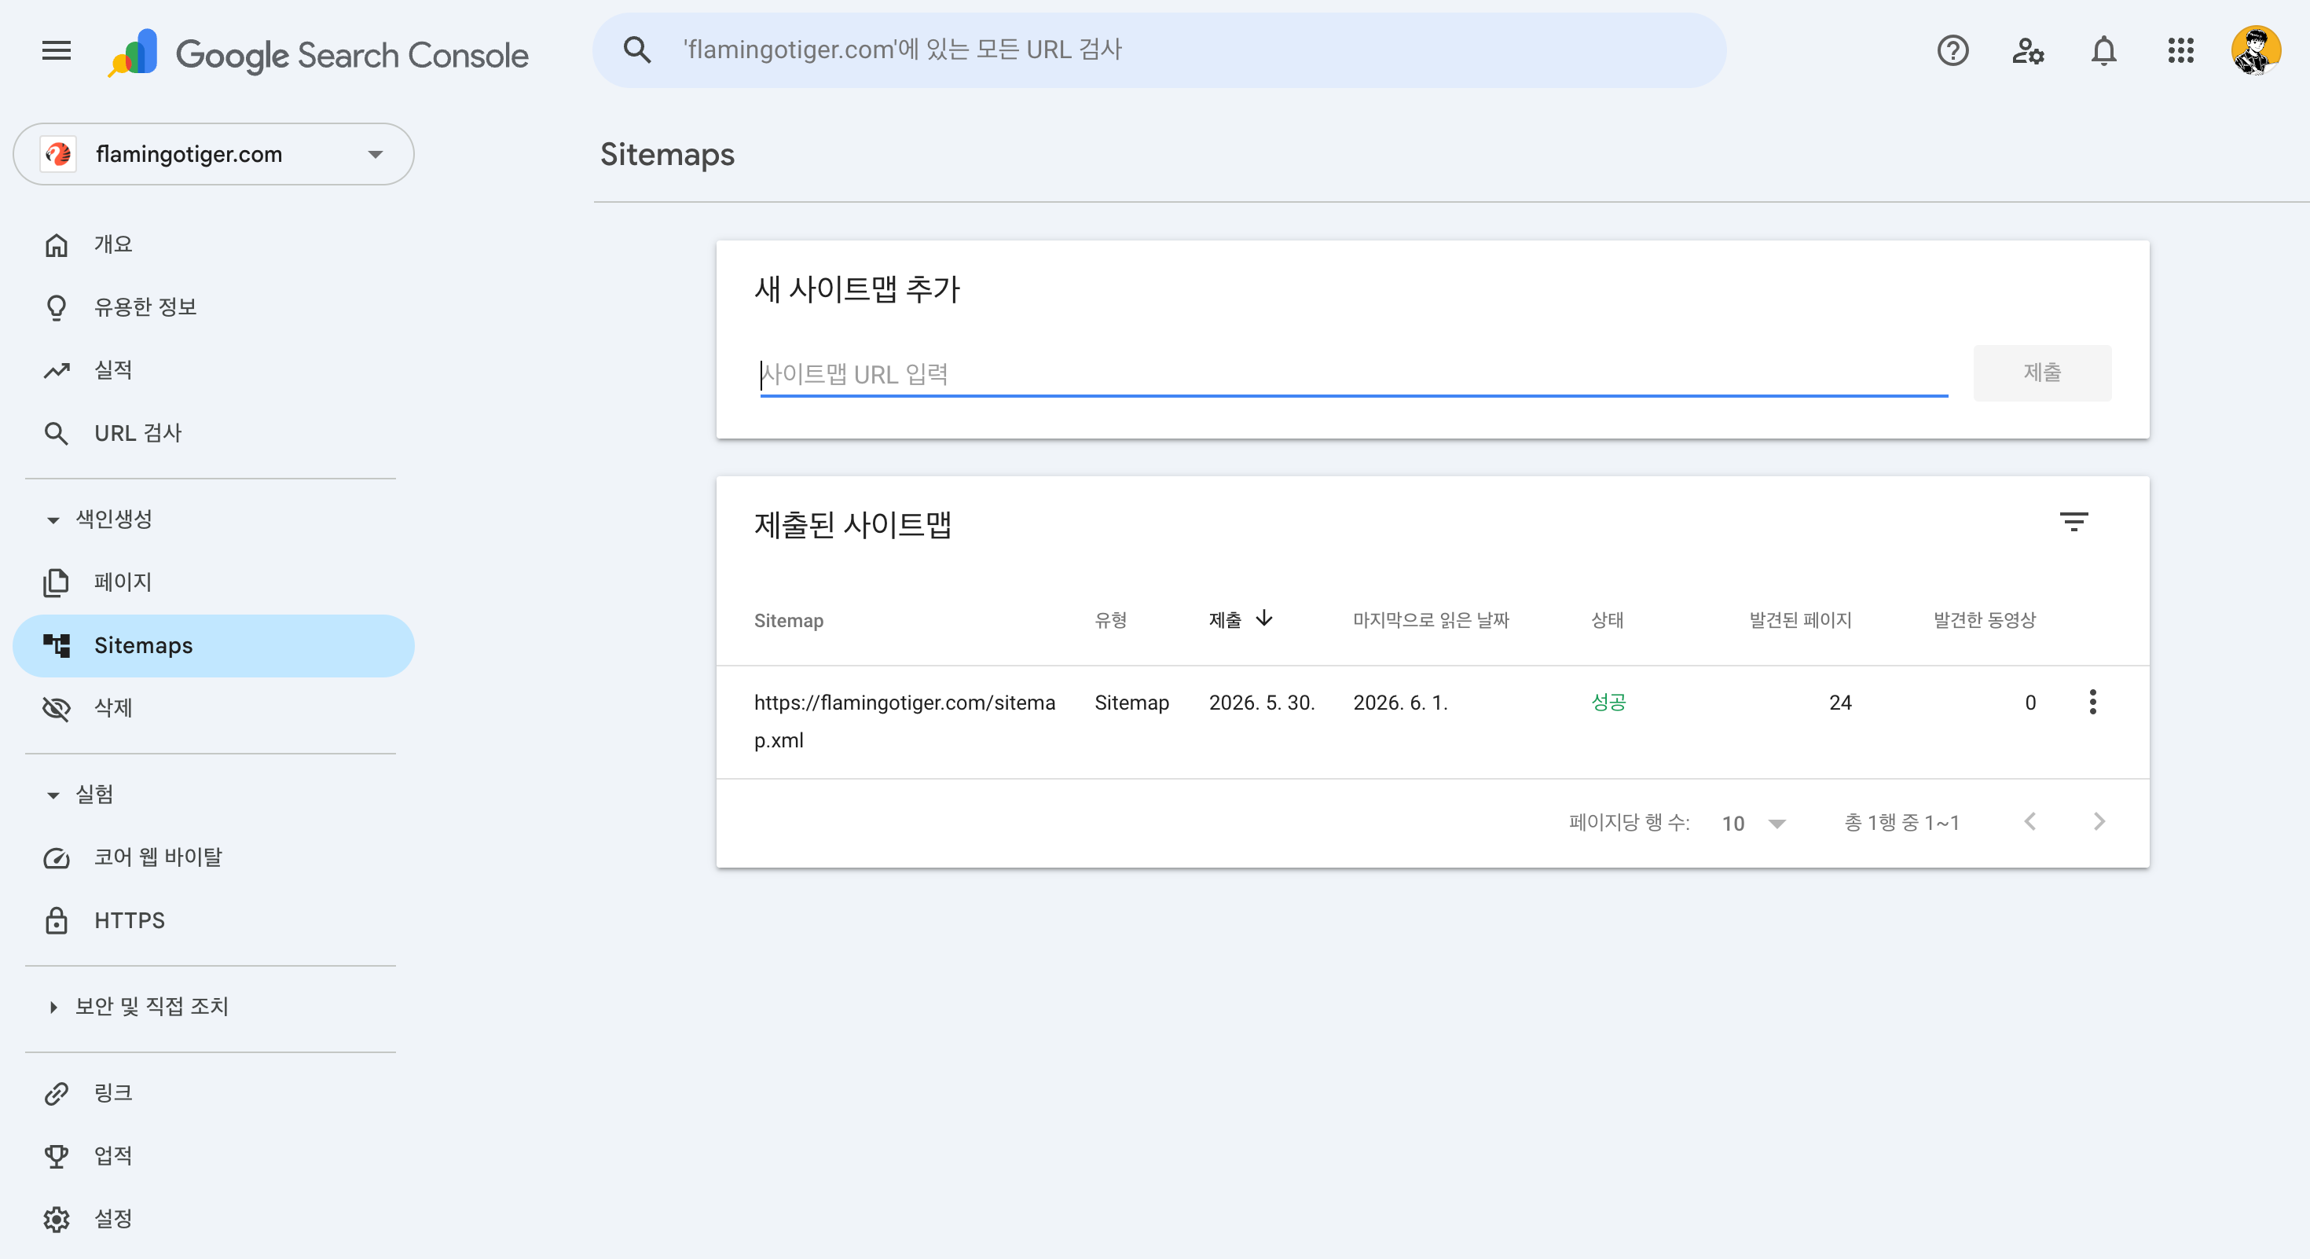This screenshot has width=2310, height=1259.
Task: Click the Google Search Console logo
Action: pos(318,53)
